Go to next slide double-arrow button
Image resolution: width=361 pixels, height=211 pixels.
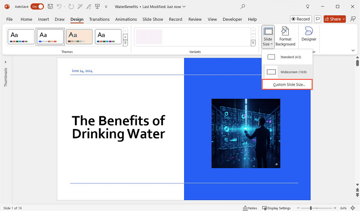tap(357, 195)
